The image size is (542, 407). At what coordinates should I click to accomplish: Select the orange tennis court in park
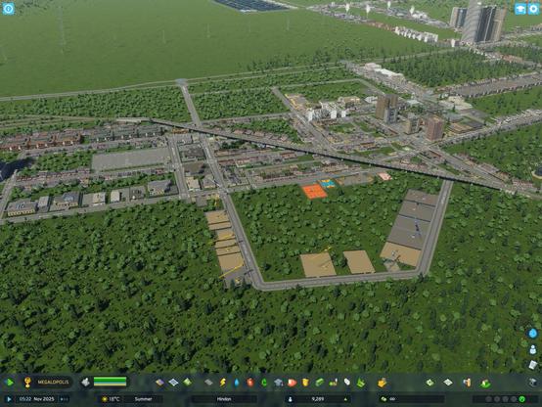point(314,191)
